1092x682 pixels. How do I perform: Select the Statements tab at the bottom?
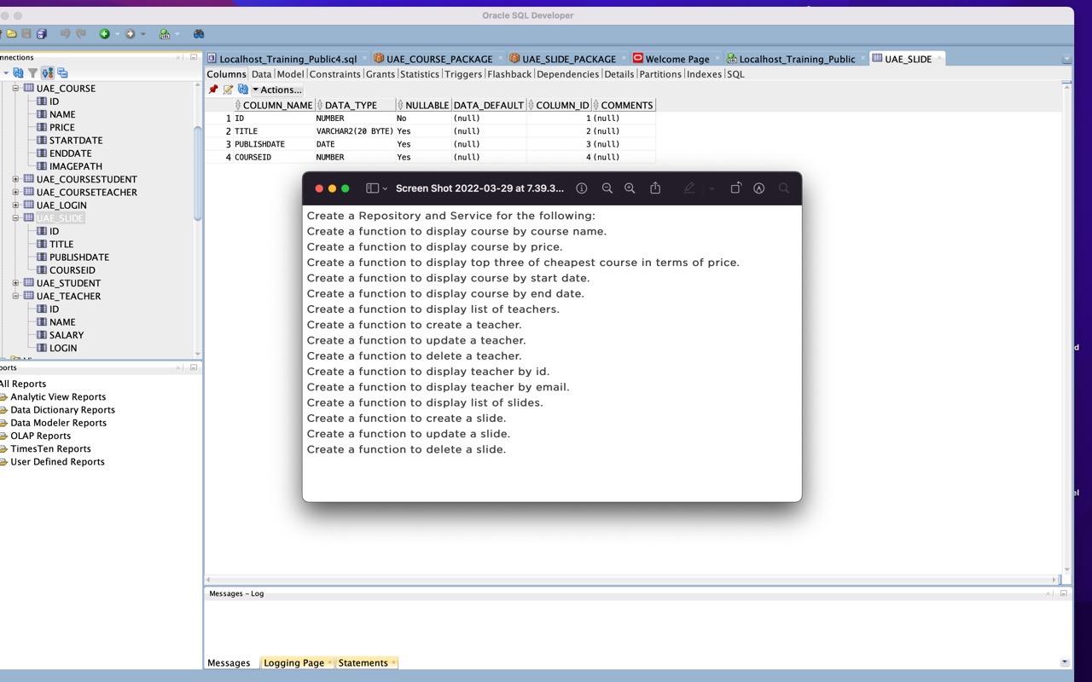[363, 662]
